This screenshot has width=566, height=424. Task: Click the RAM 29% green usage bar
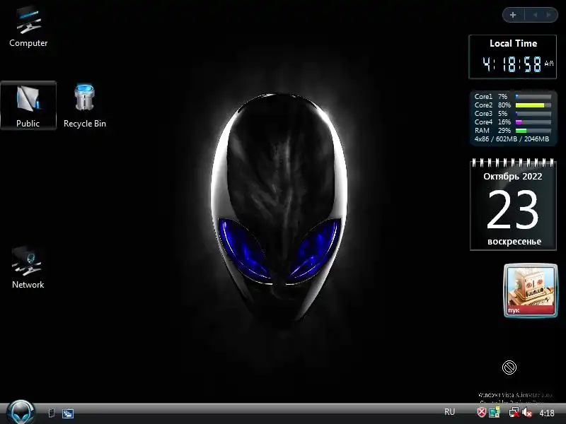pos(533,131)
